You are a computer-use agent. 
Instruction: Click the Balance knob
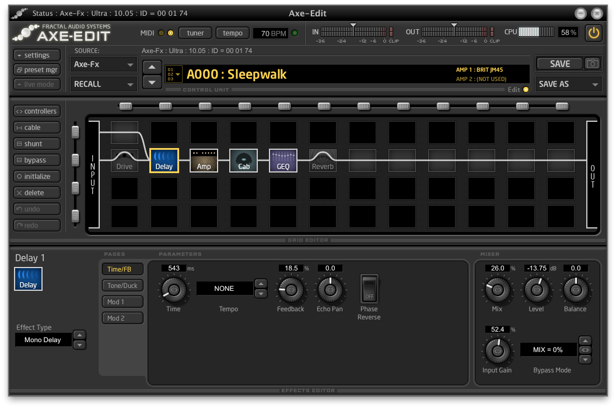pyautogui.click(x=576, y=290)
